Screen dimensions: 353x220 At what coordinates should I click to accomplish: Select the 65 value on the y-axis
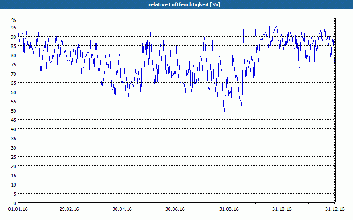tap(14, 83)
